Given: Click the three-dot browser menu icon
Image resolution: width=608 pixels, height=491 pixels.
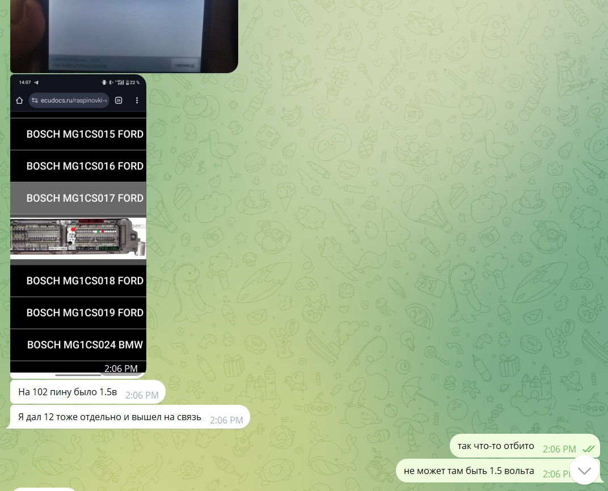Looking at the screenshot, I should pos(136,100).
